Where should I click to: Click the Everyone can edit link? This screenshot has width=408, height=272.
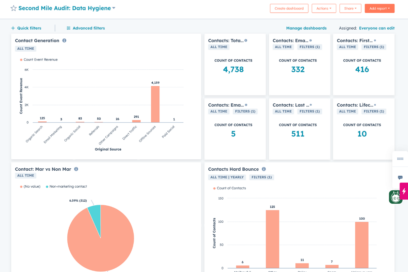point(377,28)
